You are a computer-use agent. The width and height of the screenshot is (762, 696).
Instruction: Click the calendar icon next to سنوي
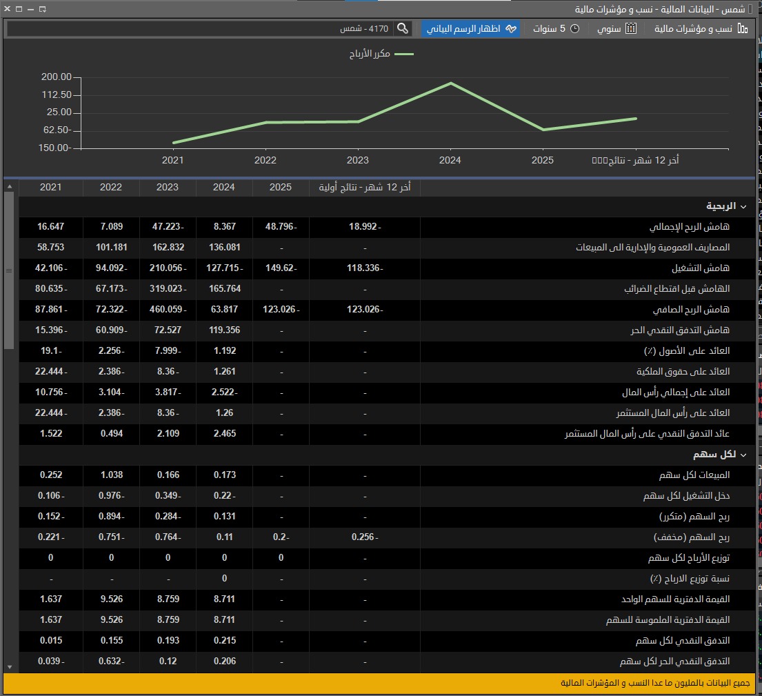(632, 28)
